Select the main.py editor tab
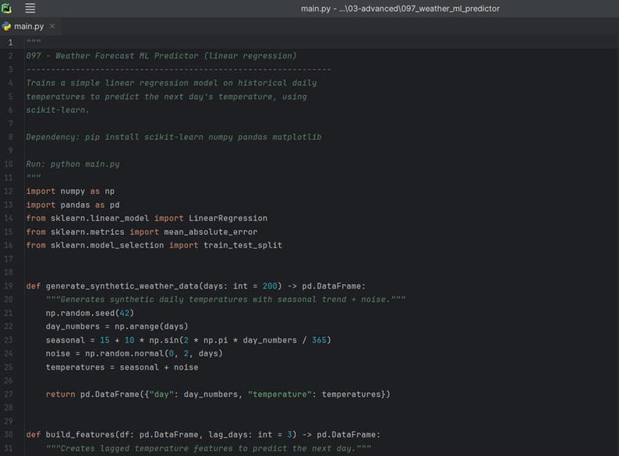 29,26
